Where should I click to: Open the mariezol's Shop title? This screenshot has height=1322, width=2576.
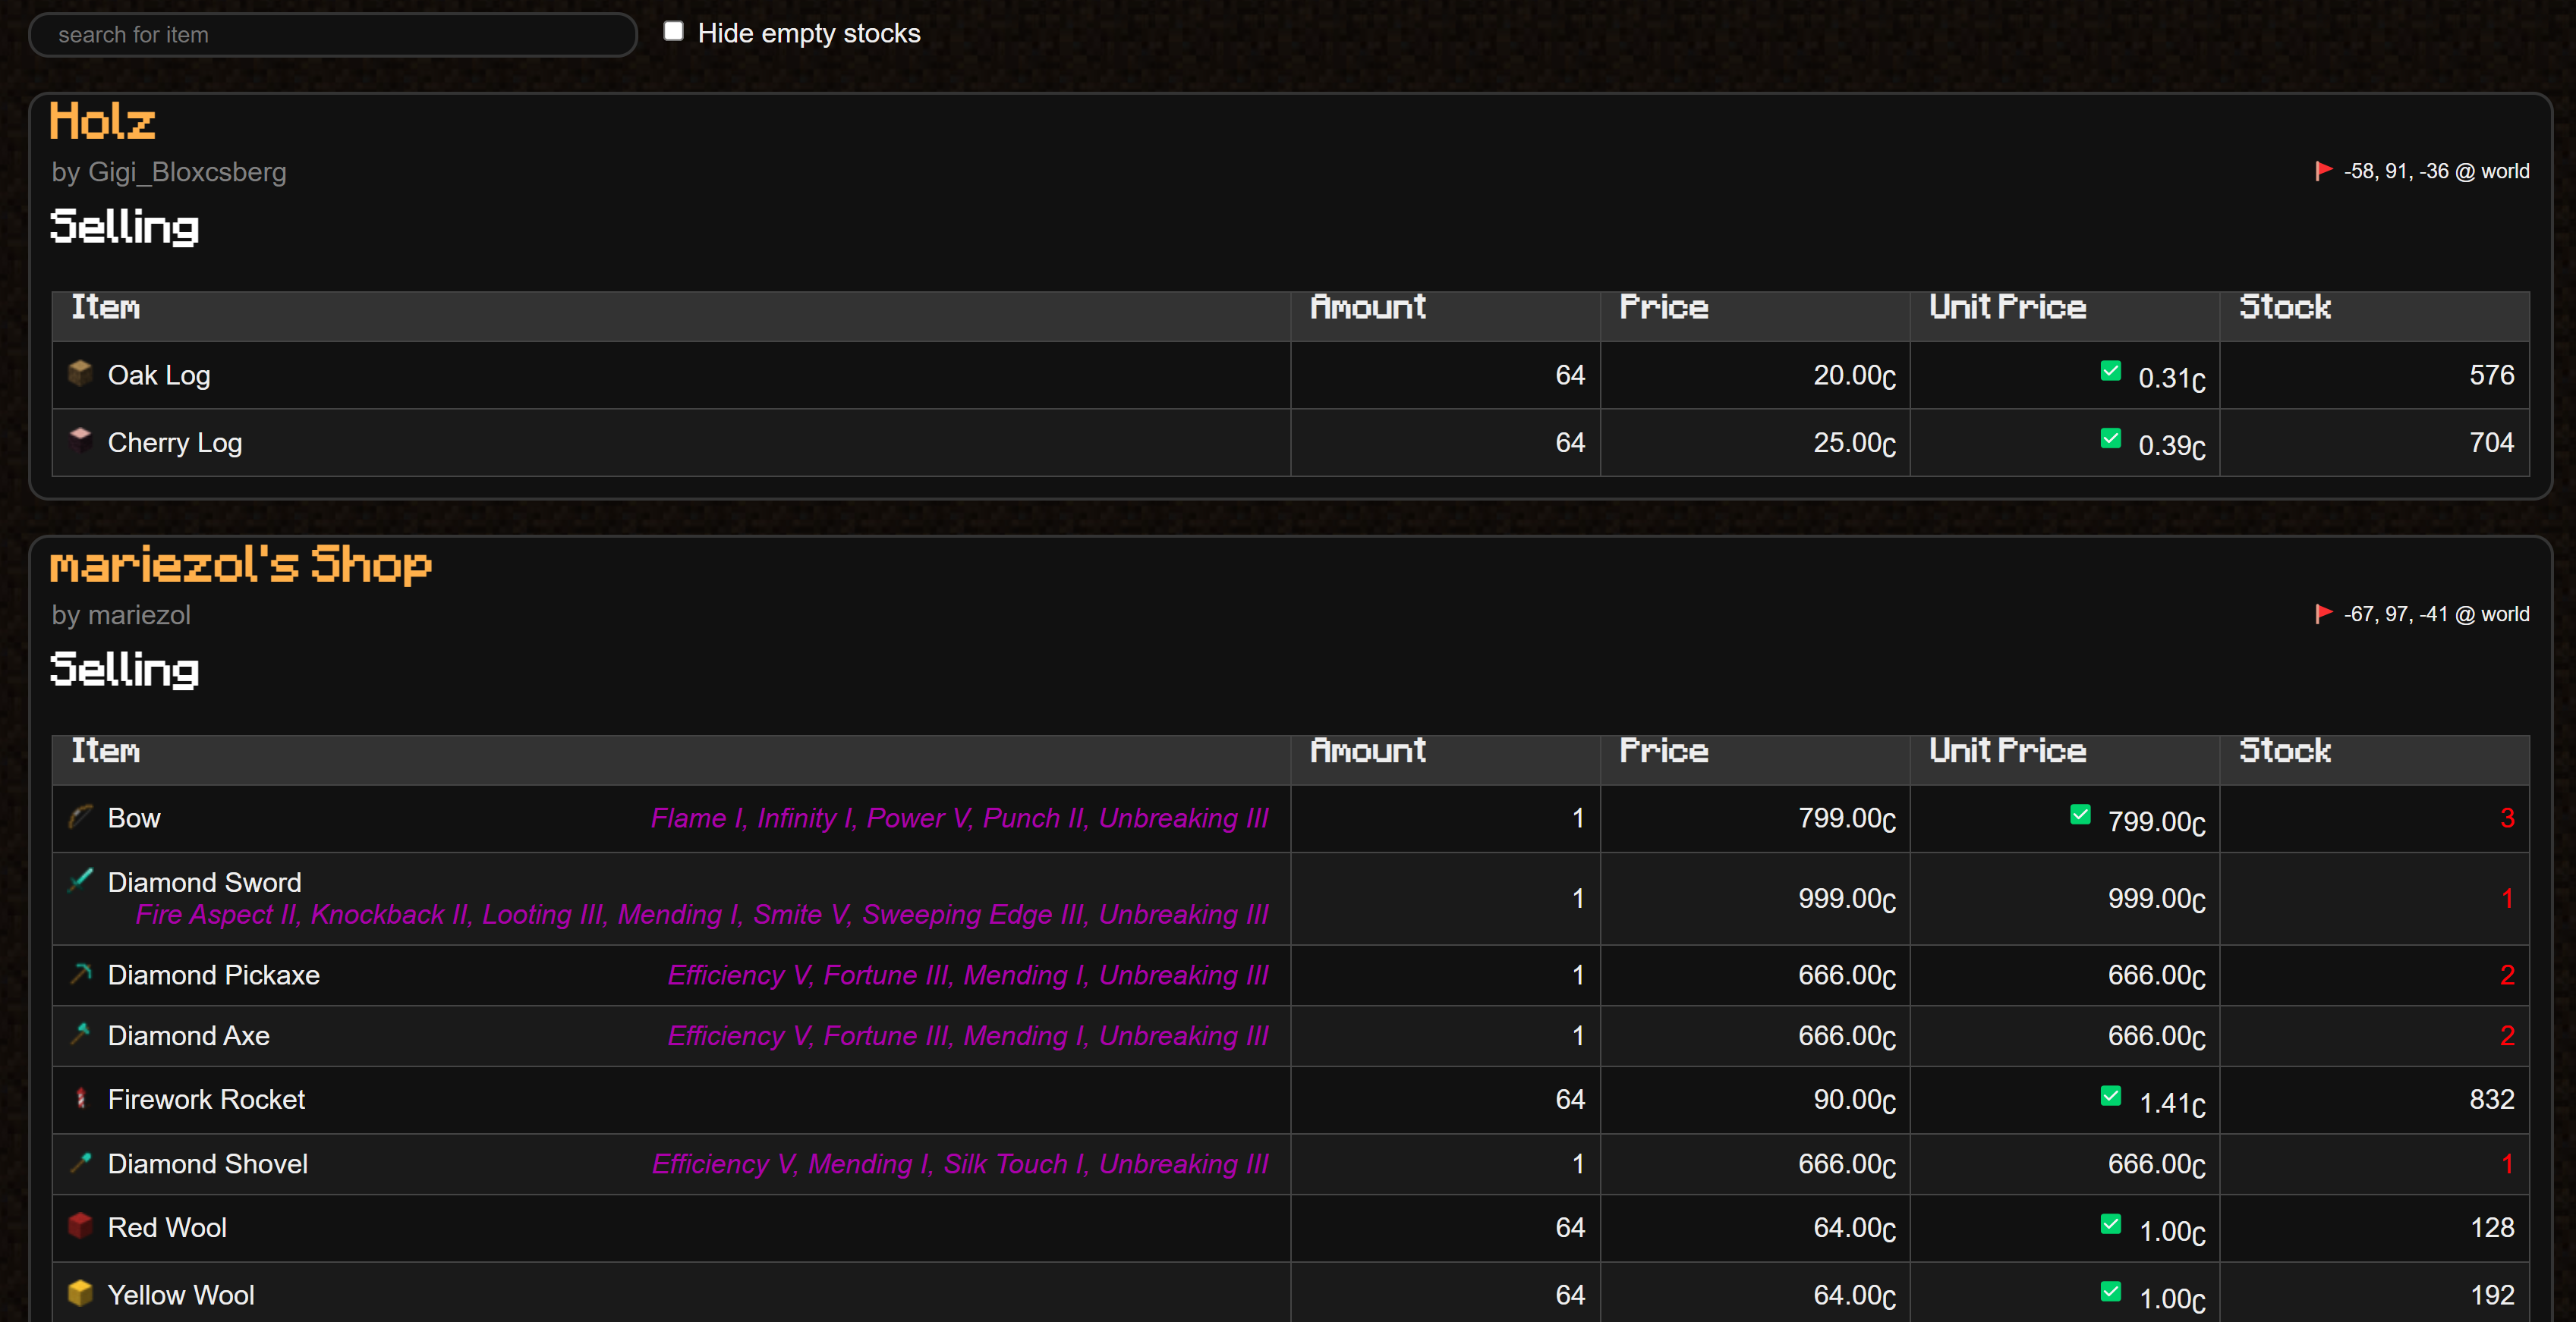click(x=241, y=564)
